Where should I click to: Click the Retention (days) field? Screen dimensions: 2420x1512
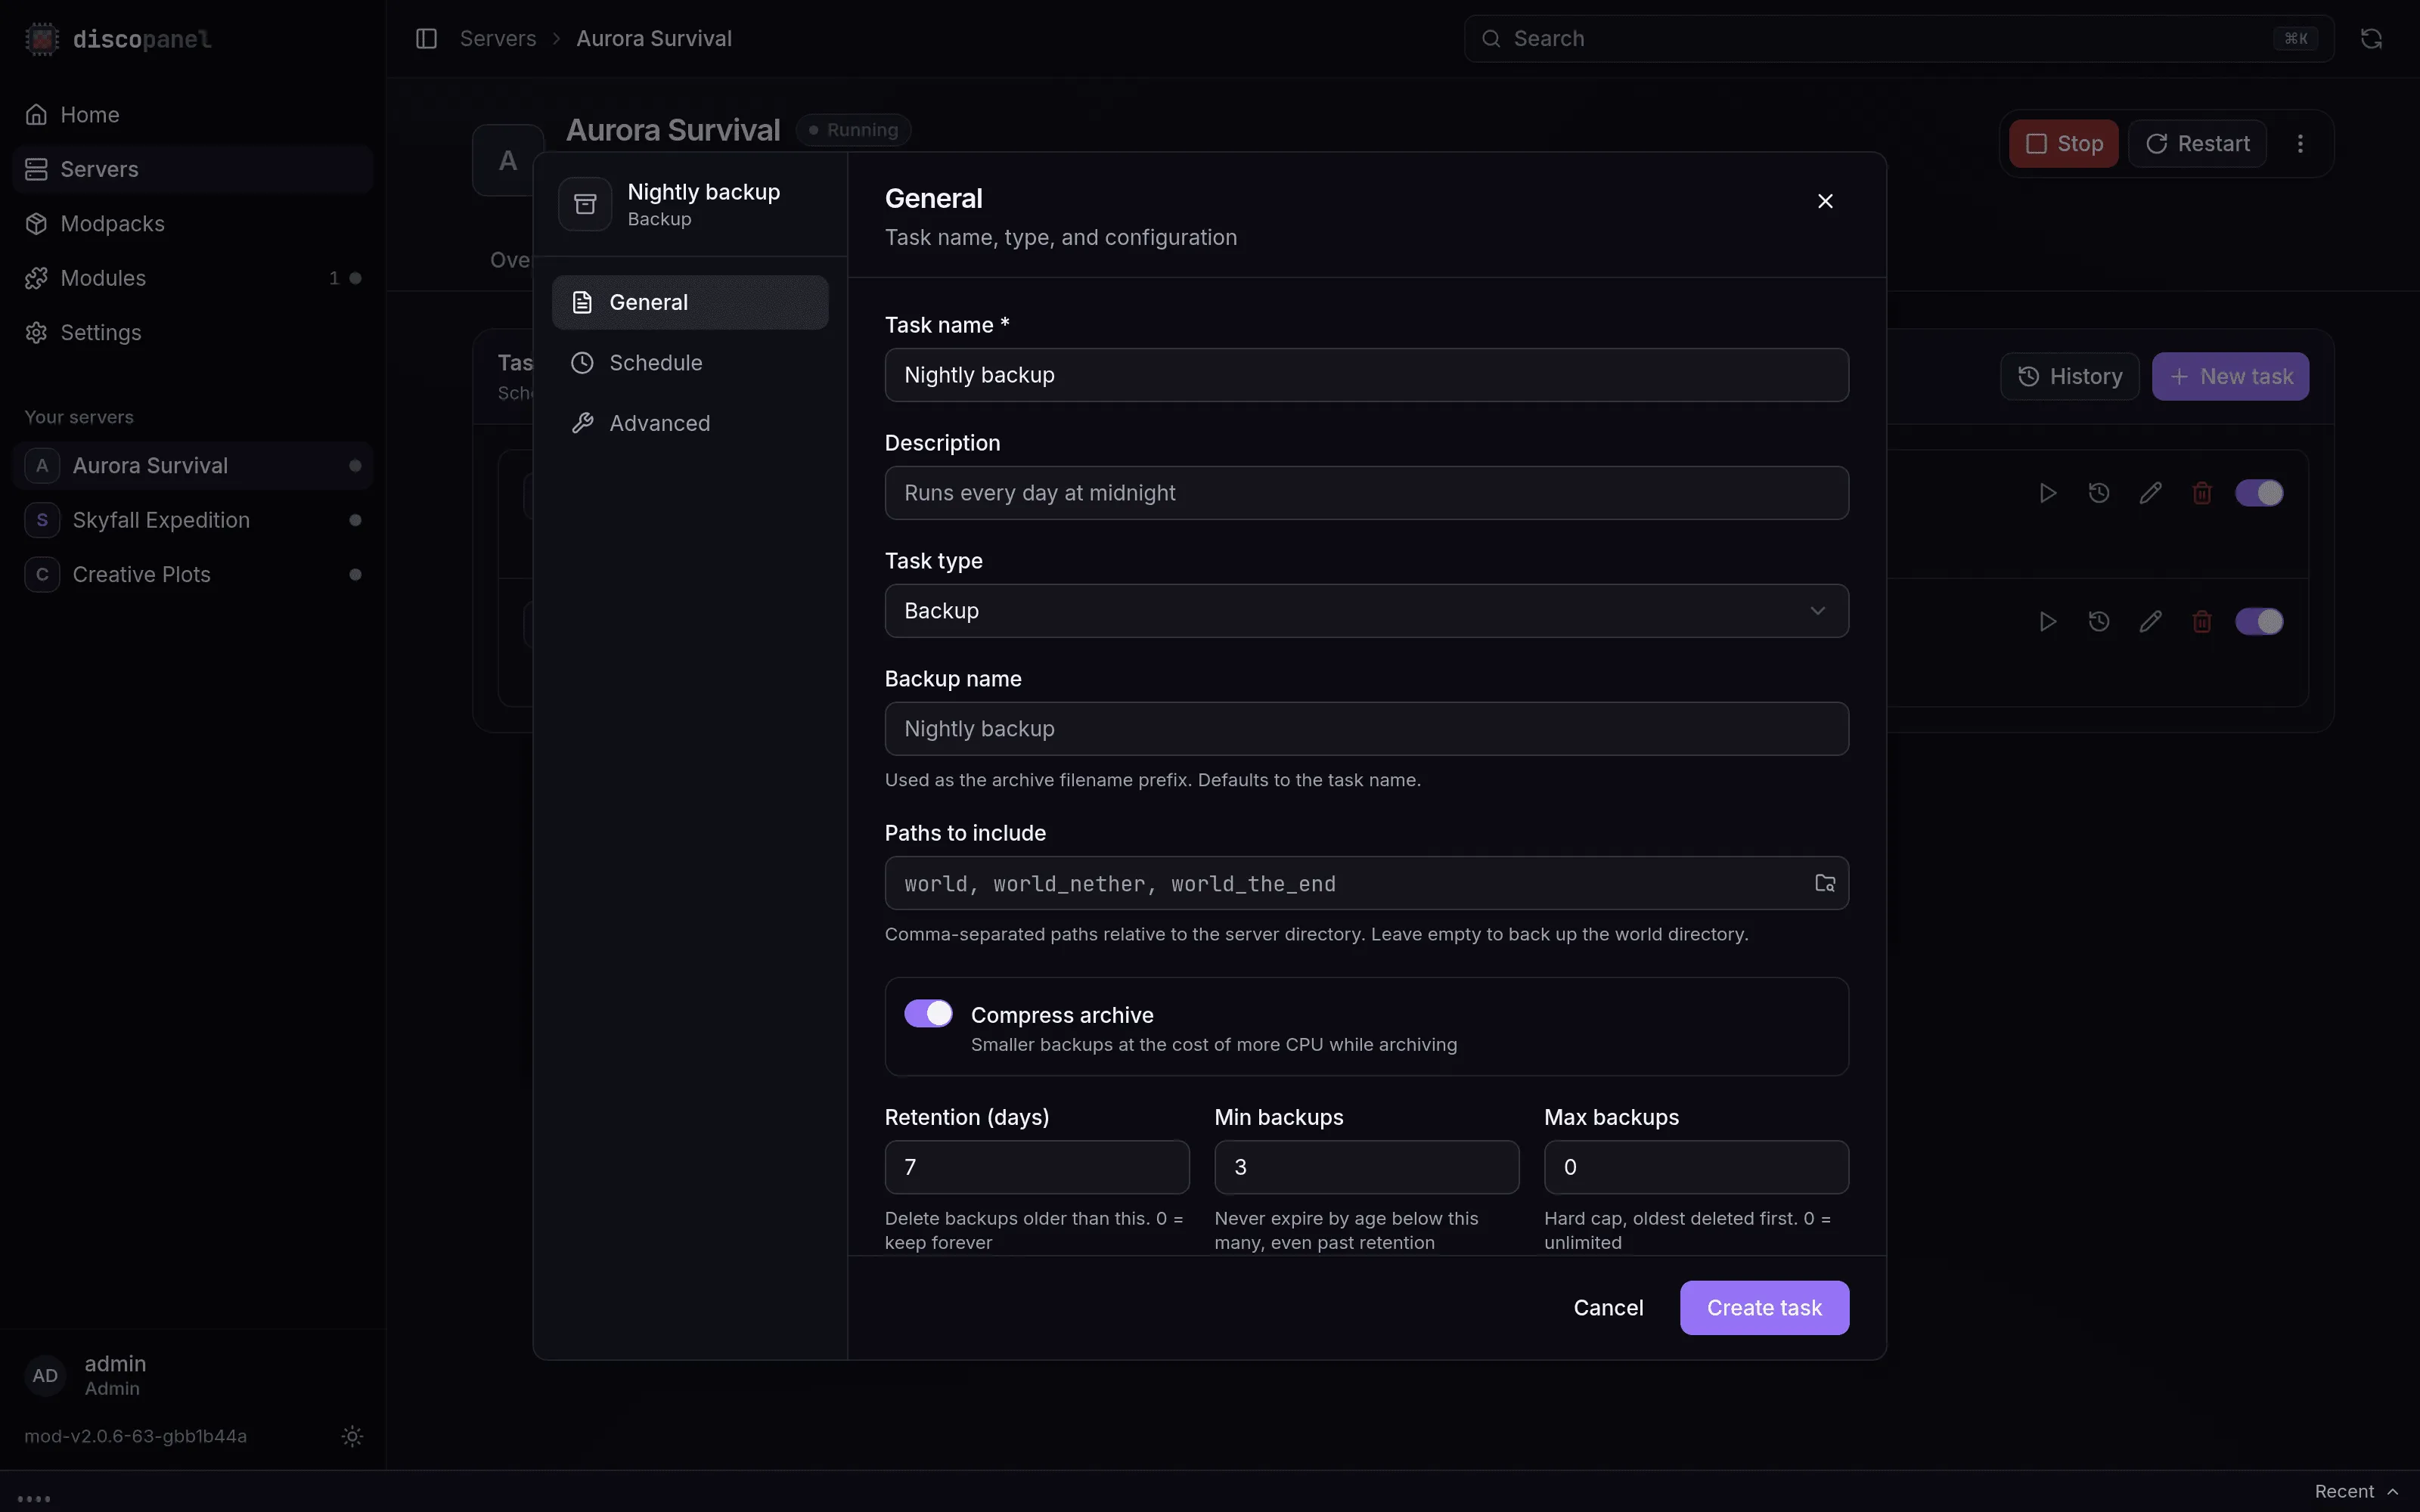point(1037,1167)
